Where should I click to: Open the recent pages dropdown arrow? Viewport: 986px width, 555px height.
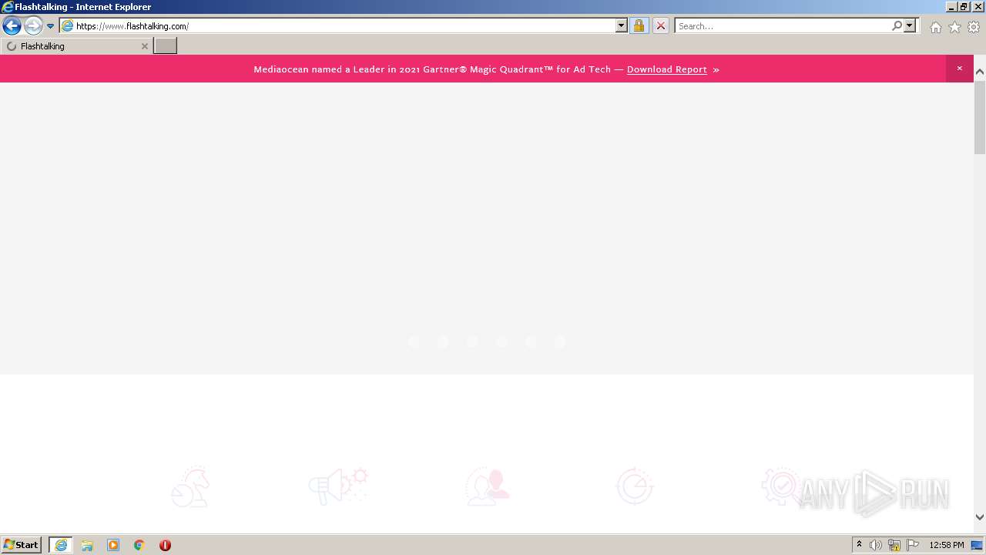[50, 26]
